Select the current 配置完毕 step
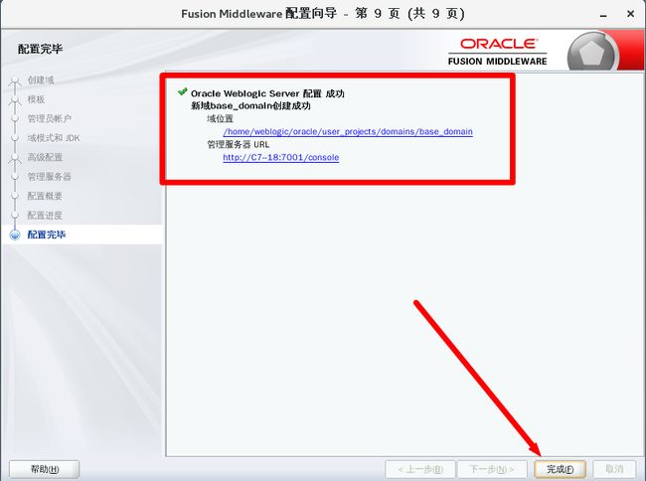Viewport: 646px width, 481px height. (47, 235)
